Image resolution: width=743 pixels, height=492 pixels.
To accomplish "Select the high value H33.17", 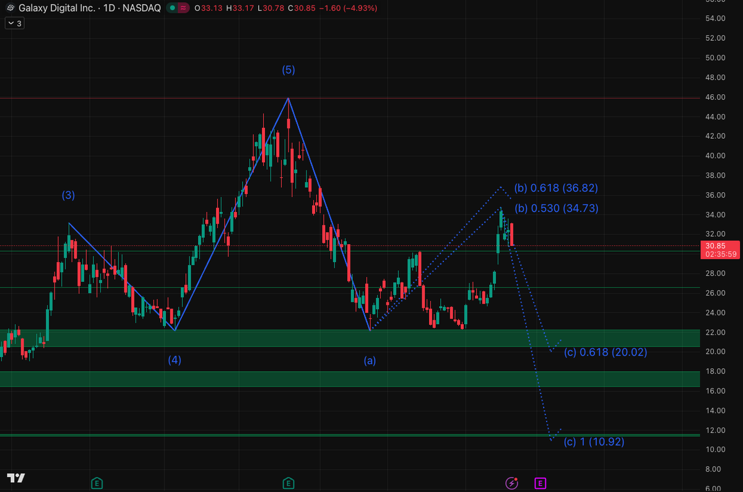I will pos(240,9).
